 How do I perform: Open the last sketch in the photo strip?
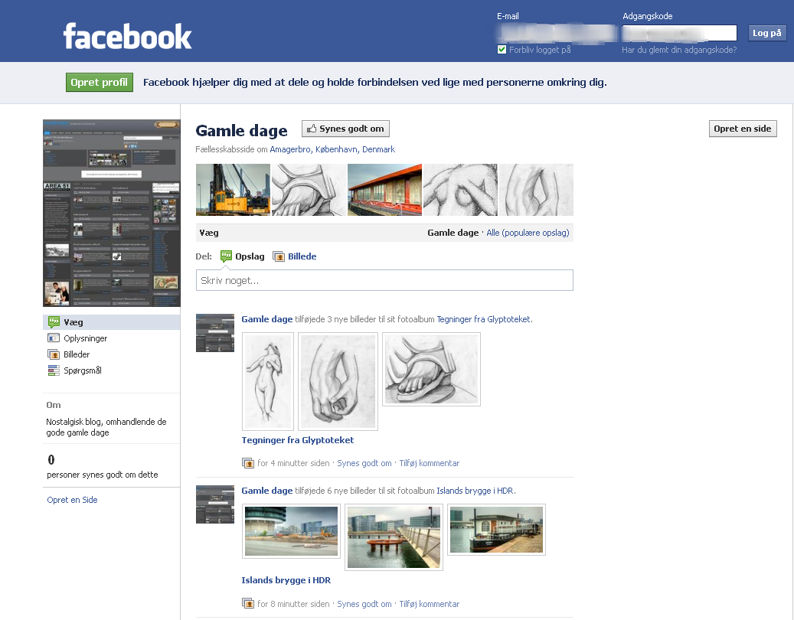(536, 190)
